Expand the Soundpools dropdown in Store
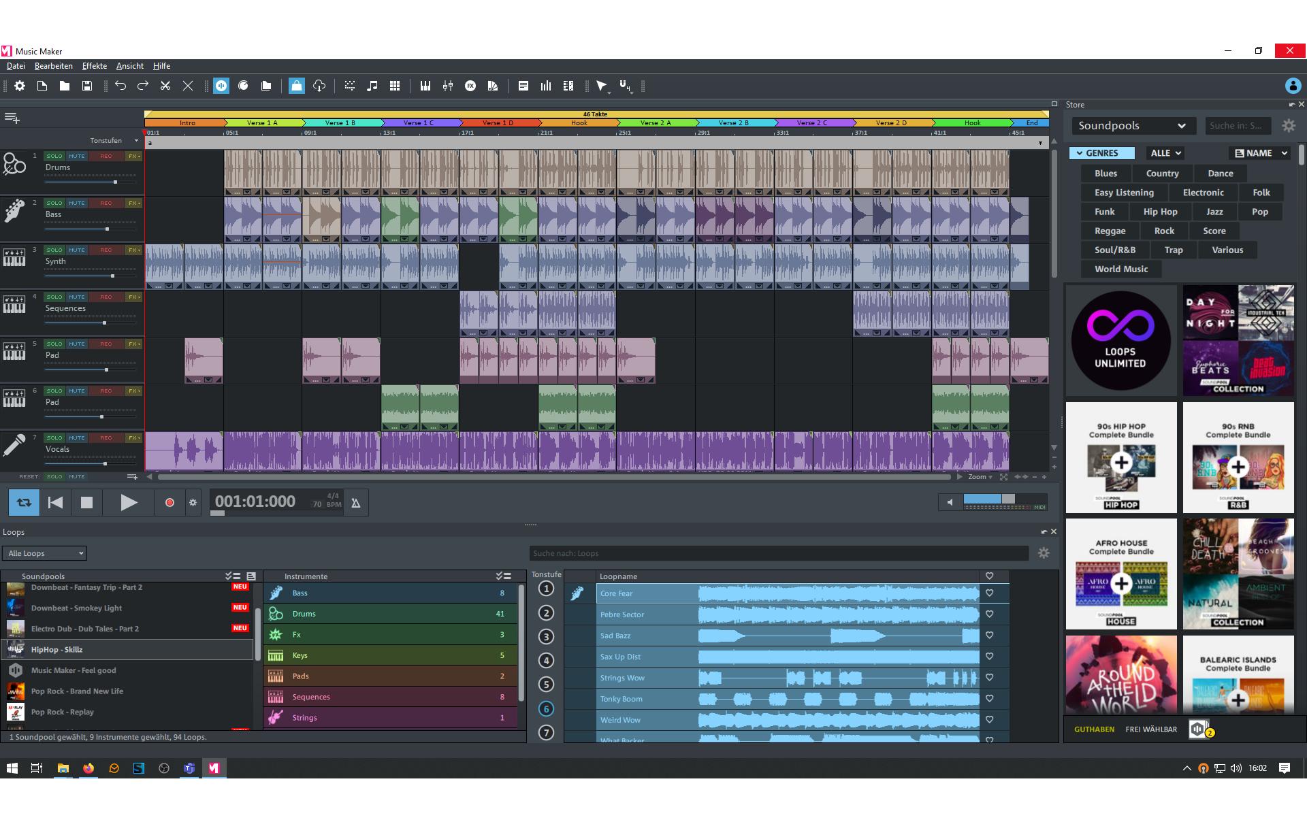Viewport: 1307px width, 822px height. click(x=1133, y=126)
